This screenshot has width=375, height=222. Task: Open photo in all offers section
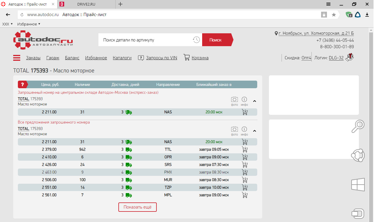tap(234, 131)
